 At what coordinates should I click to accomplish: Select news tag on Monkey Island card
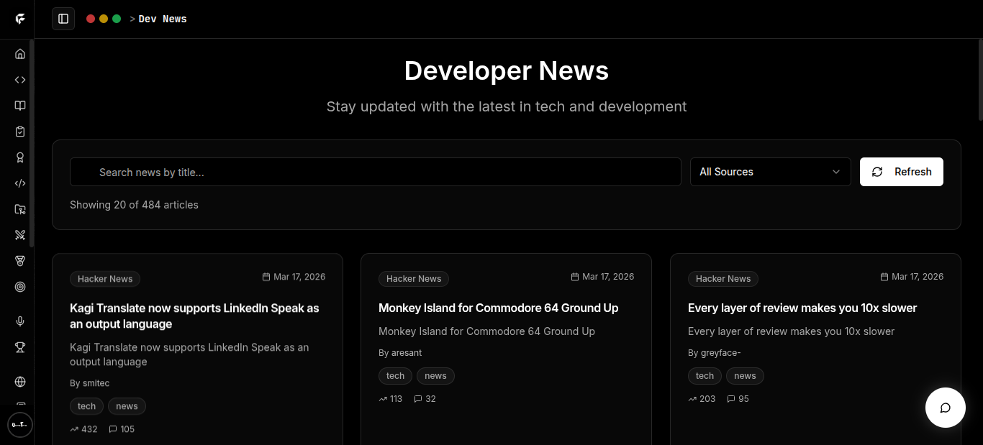(x=435, y=376)
